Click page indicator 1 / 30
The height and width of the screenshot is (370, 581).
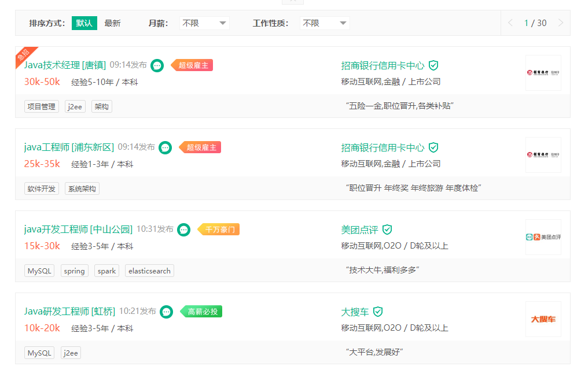coord(535,23)
